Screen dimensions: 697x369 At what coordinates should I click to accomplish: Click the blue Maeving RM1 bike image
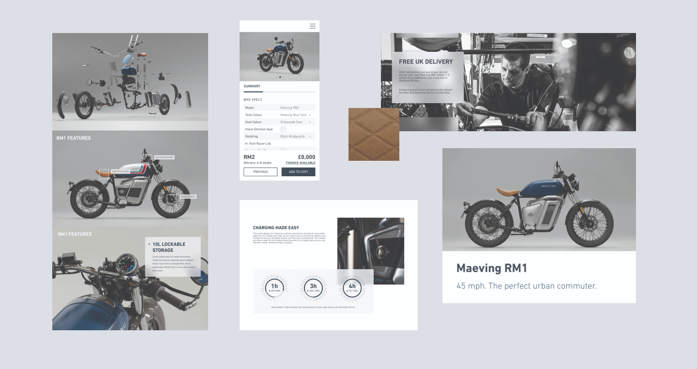coord(539,200)
